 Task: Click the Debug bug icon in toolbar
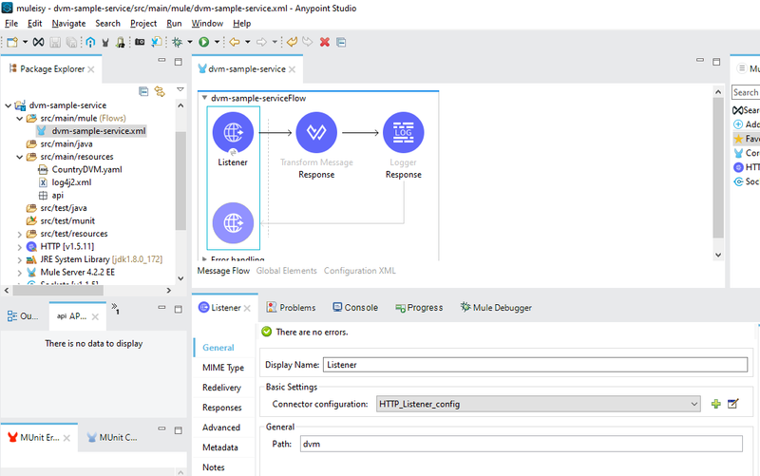(177, 42)
